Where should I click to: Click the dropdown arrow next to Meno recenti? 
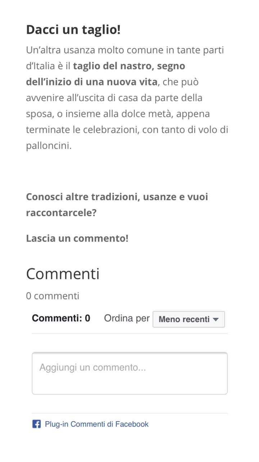216,319
